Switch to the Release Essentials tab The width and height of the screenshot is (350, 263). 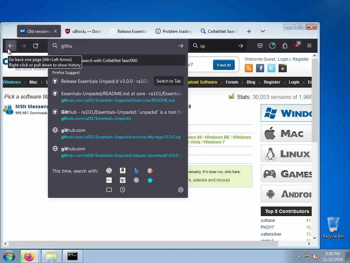tap(129, 31)
